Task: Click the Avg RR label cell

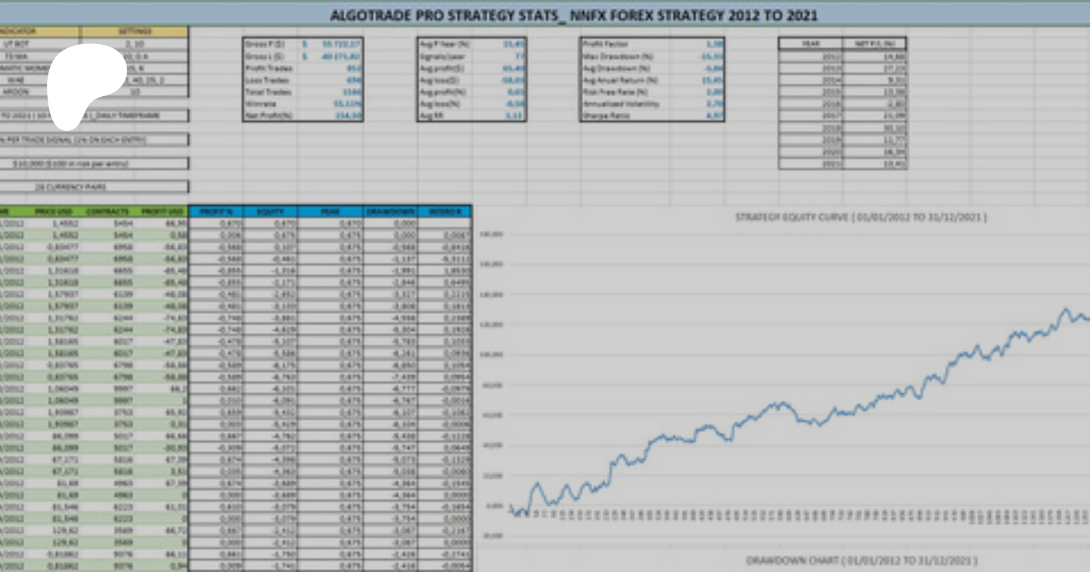Action: [431, 116]
